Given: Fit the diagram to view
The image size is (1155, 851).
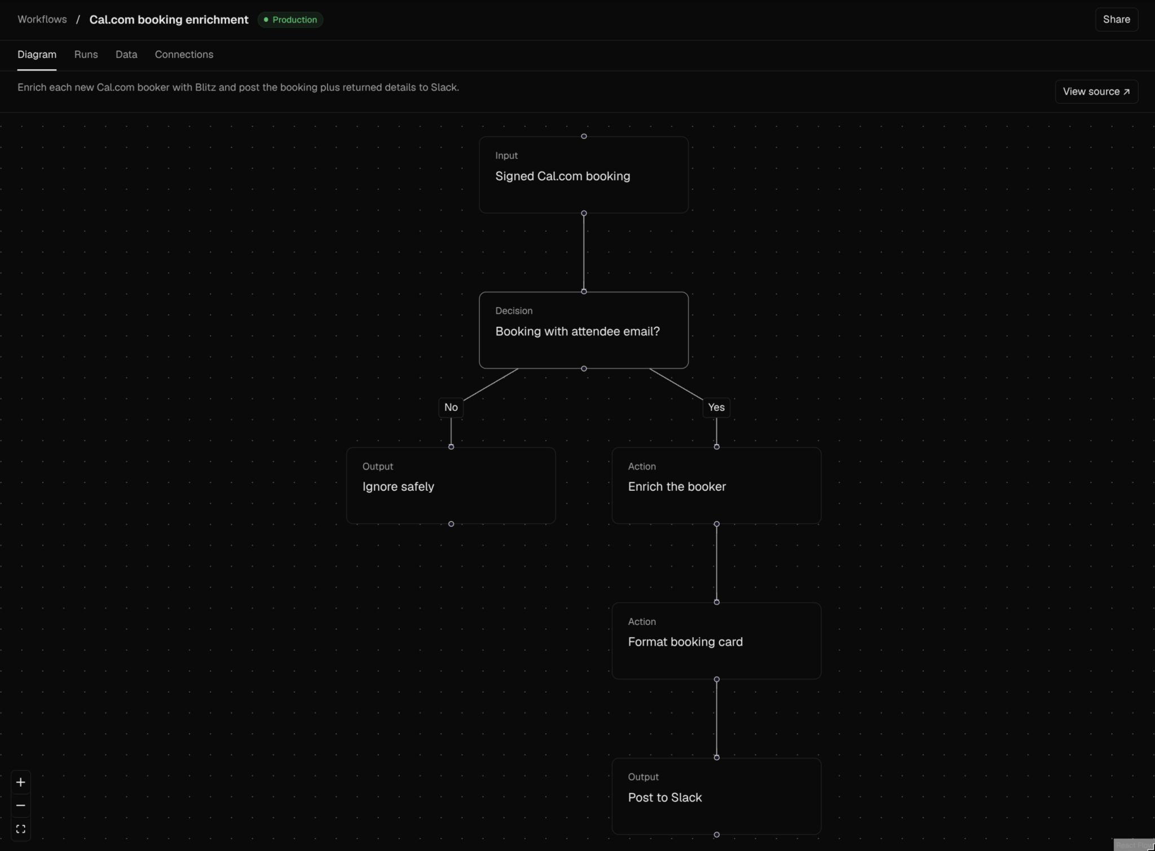Looking at the screenshot, I should pyautogui.click(x=21, y=829).
